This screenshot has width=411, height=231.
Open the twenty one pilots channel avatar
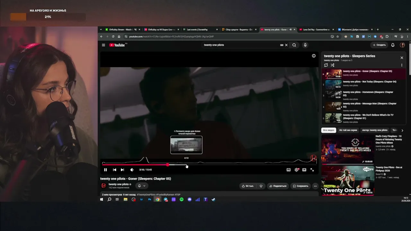(x=103, y=185)
